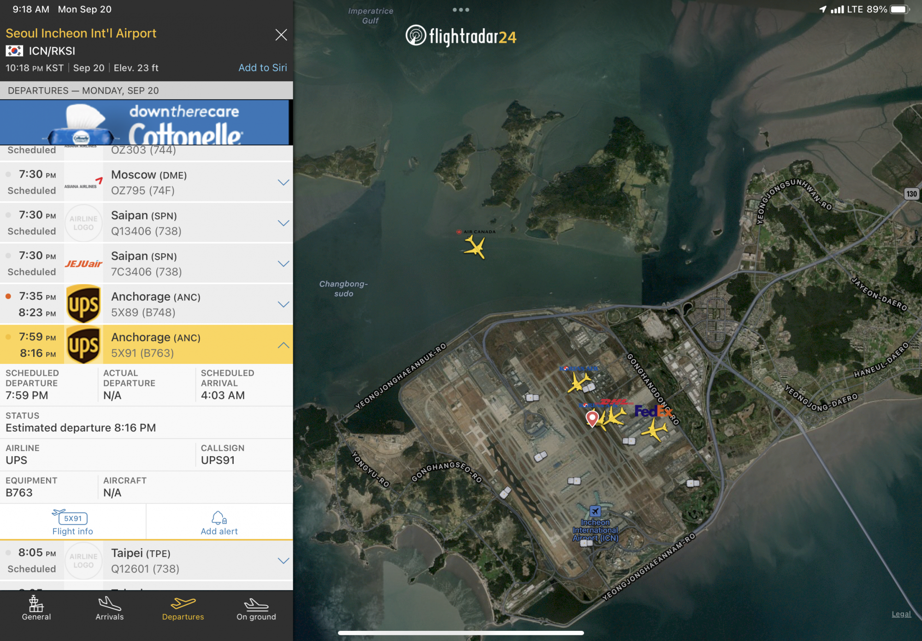Click the flightradar24 logo
This screenshot has width=922, height=641.
(461, 36)
